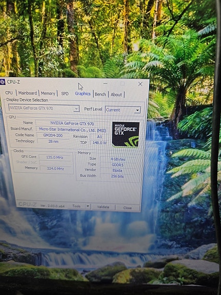Open the Memory tab
221x295 pixels.
(48, 93)
